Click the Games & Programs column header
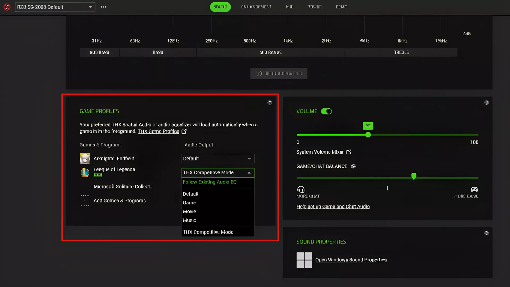Screen dimensions: 510x287 (101, 145)
